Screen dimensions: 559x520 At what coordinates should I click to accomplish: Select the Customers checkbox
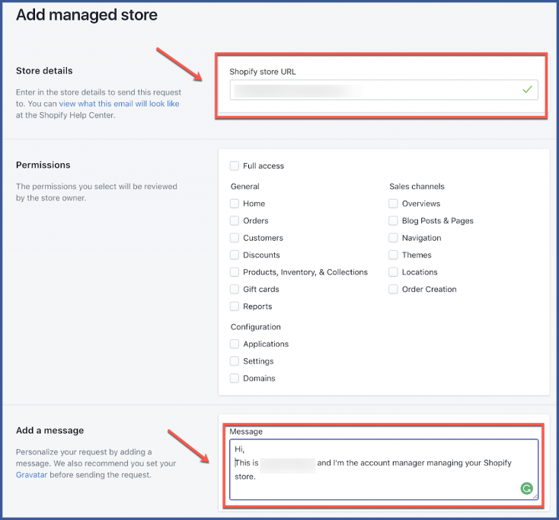[235, 238]
